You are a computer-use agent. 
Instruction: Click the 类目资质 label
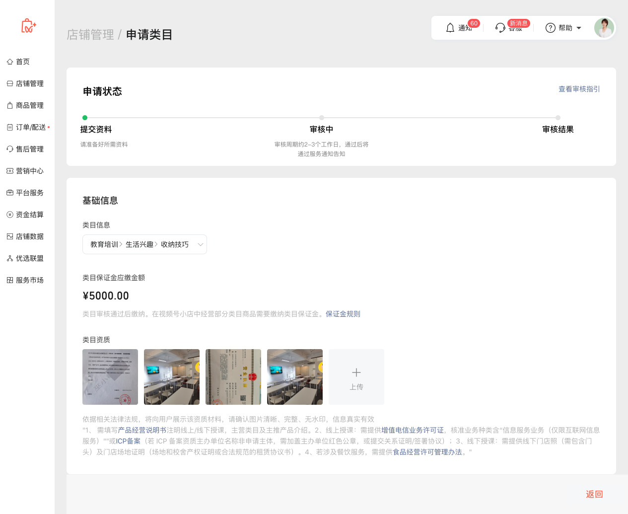96,340
